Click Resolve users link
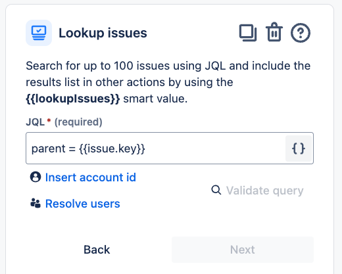Screen dimensions: 342x274 click(x=83, y=204)
